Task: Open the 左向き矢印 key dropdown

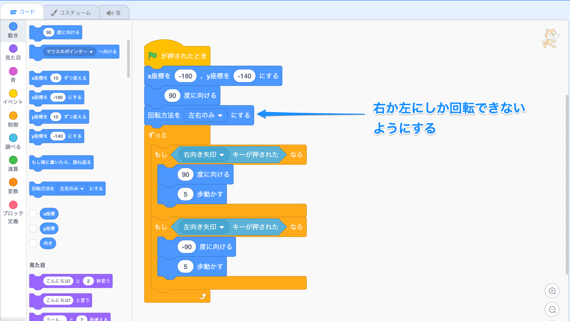Action: coord(204,227)
